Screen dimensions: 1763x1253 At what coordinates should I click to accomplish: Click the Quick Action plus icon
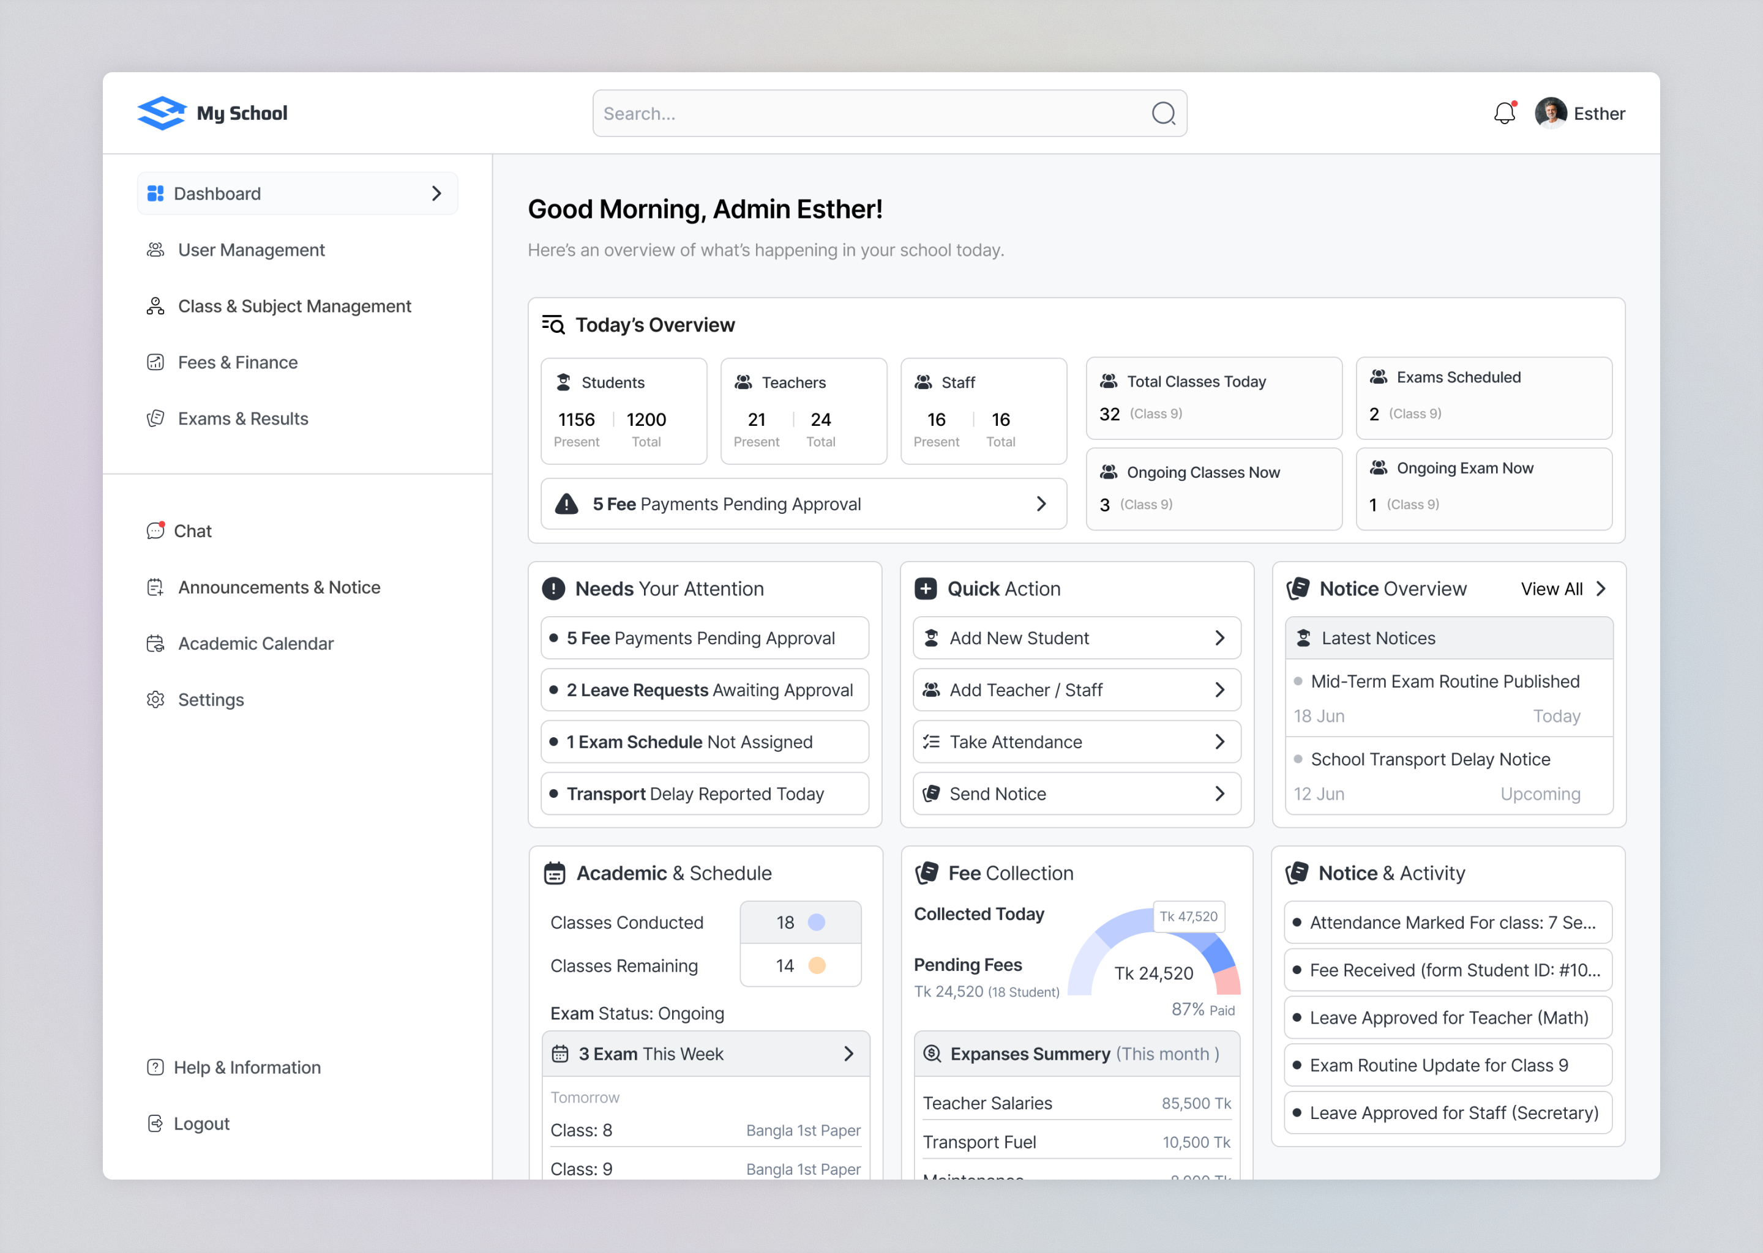[x=926, y=589]
